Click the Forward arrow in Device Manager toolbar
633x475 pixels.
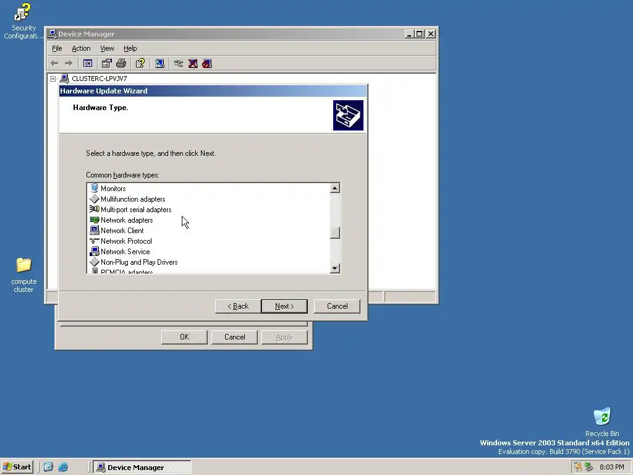(x=69, y=64)
